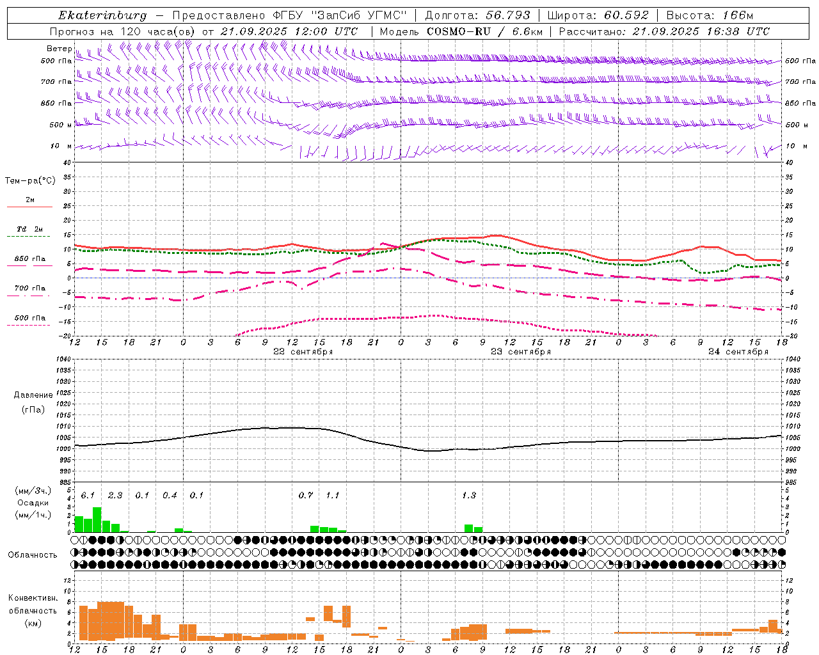Click the Облачность cloudiness label
The image size is (819, 655).
tap(33, 555)
